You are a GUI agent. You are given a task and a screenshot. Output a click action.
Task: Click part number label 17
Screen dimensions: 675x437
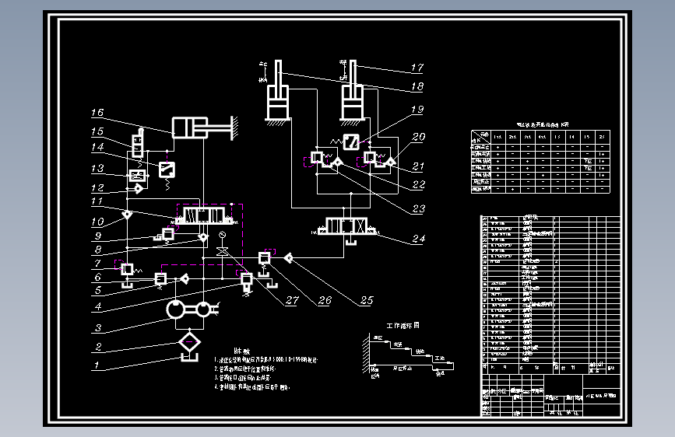coord(417,68)
